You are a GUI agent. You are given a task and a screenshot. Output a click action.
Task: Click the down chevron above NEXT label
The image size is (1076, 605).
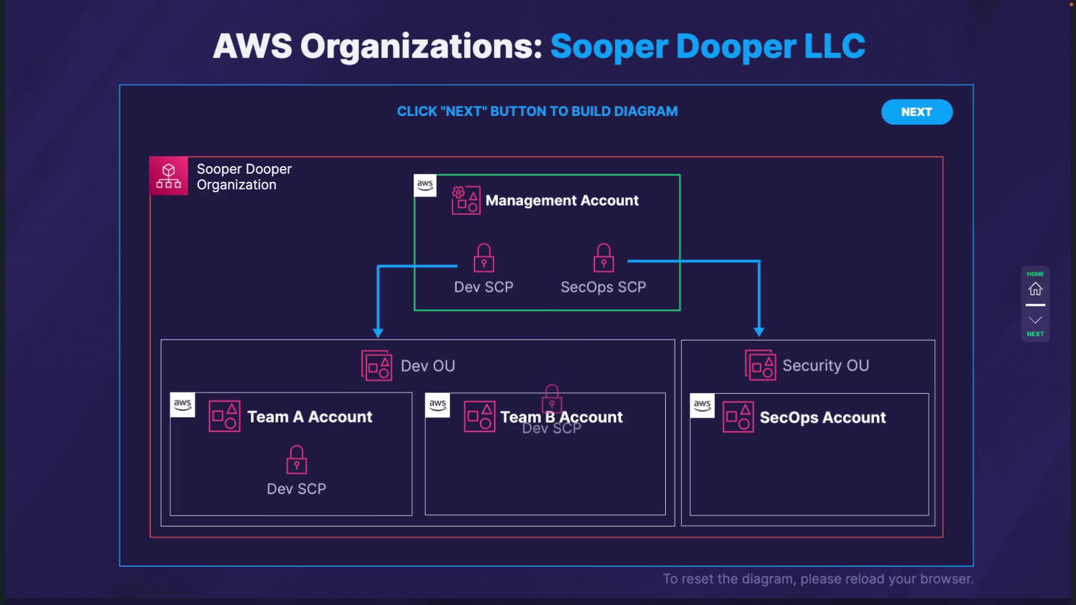point(1035,320)
